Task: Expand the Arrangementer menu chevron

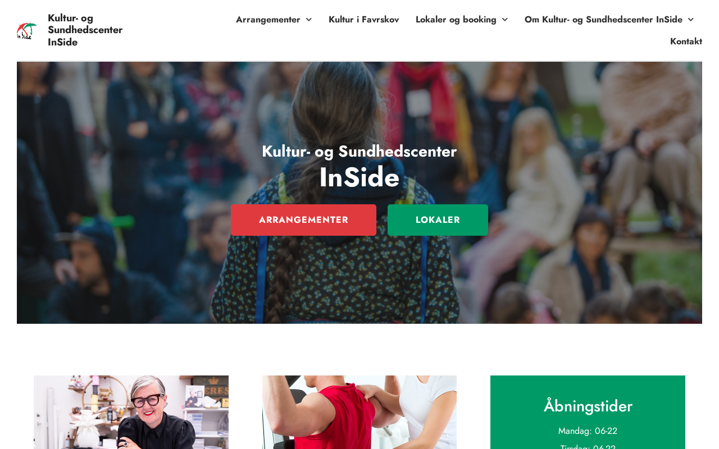Action: coord(308,20)
